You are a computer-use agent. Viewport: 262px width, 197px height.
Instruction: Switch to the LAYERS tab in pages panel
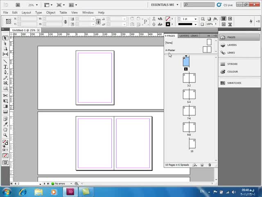pyautogui.click(x=184, y=36)
